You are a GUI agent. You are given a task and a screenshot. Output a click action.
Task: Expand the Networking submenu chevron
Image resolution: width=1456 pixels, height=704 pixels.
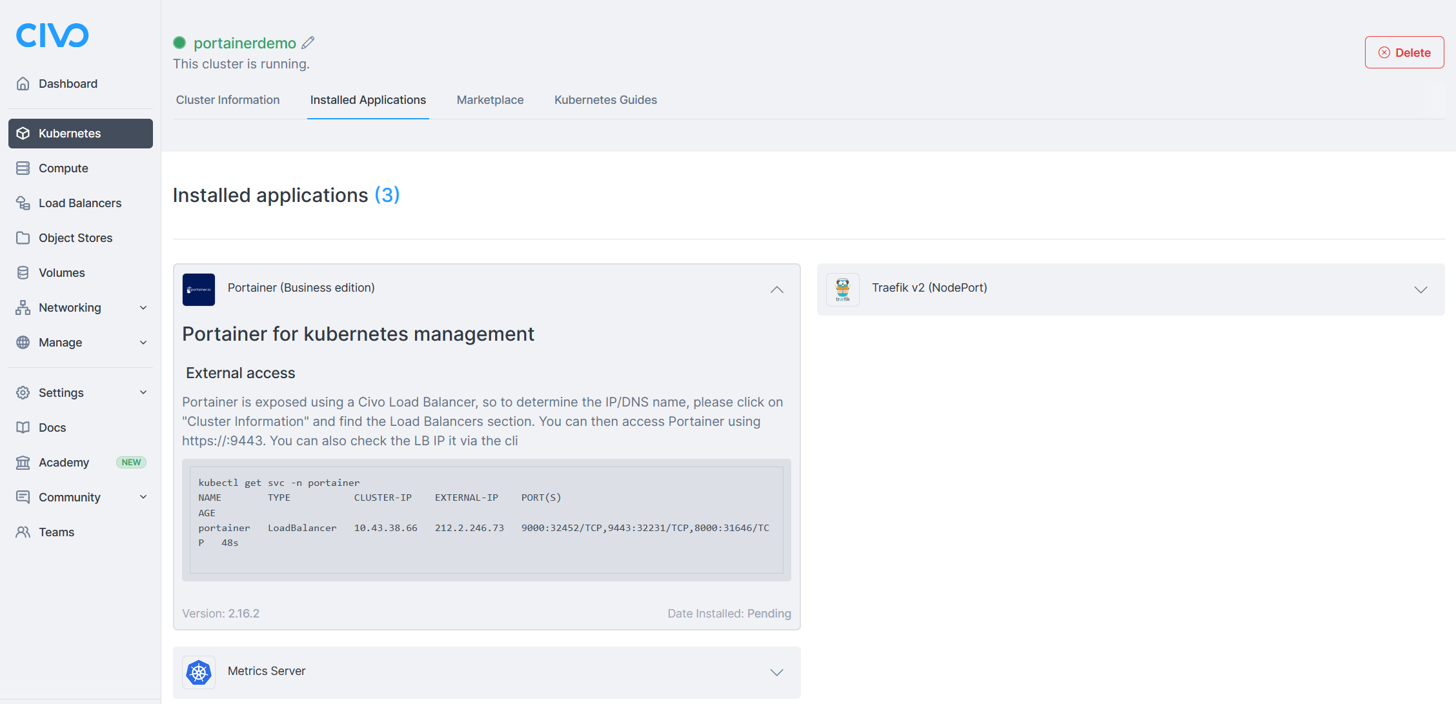(143, 307)
